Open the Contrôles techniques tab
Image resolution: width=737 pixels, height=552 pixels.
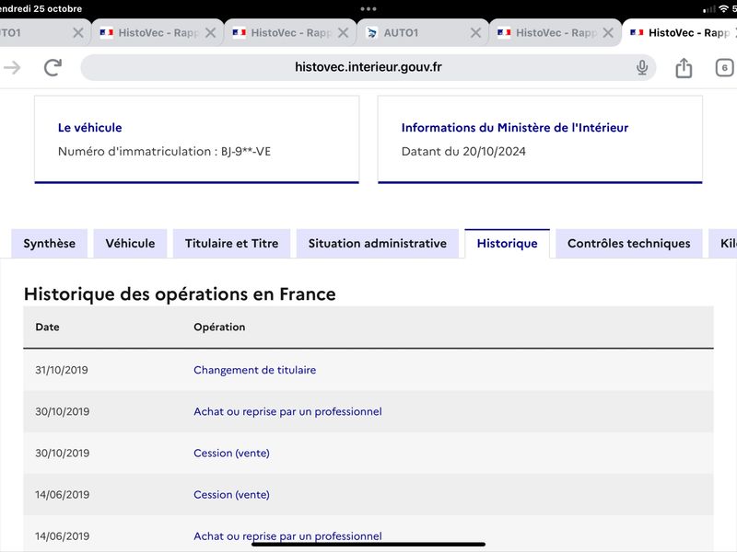[629, 243]
